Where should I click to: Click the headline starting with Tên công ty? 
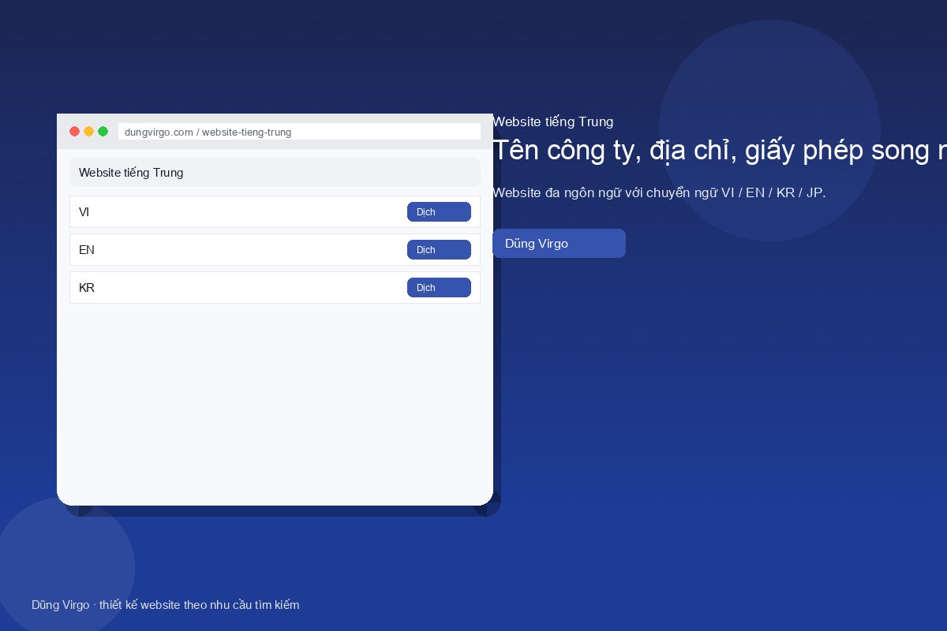click(x=720, y=151)
